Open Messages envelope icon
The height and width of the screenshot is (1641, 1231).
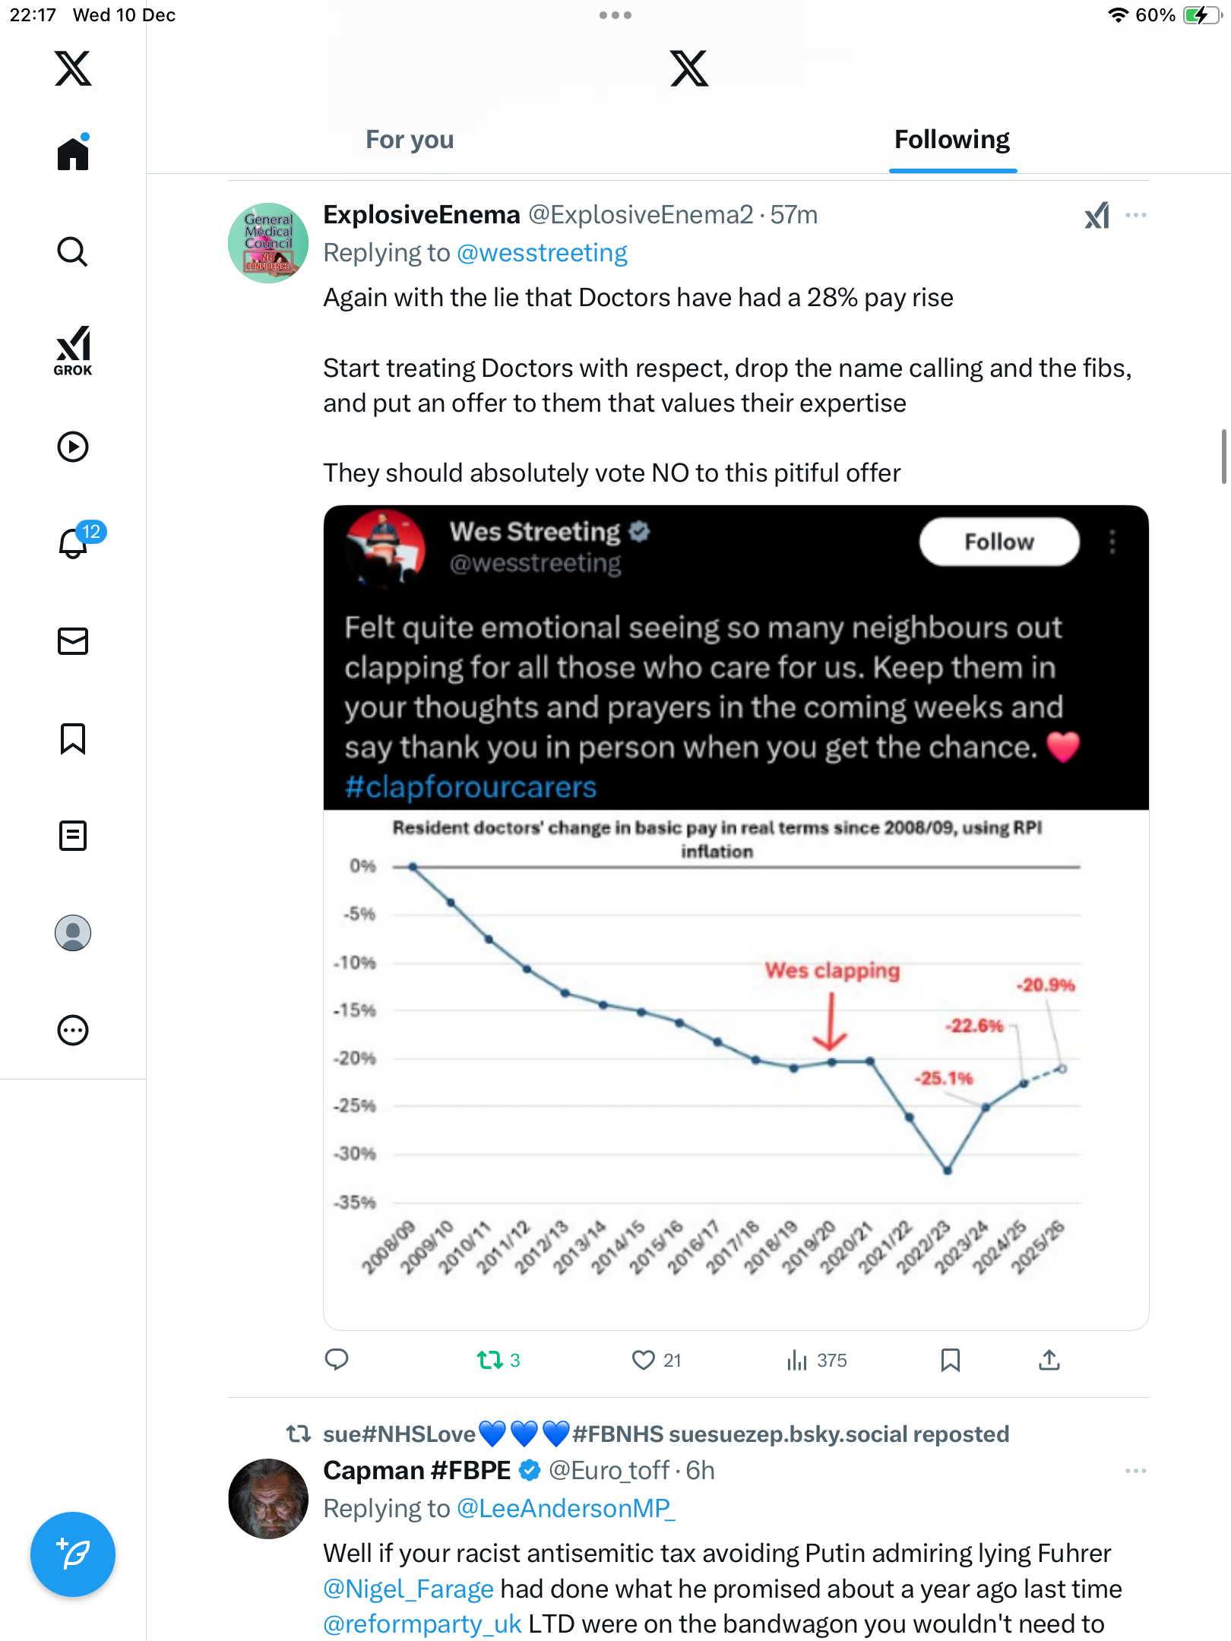click(x=73, y=641)
